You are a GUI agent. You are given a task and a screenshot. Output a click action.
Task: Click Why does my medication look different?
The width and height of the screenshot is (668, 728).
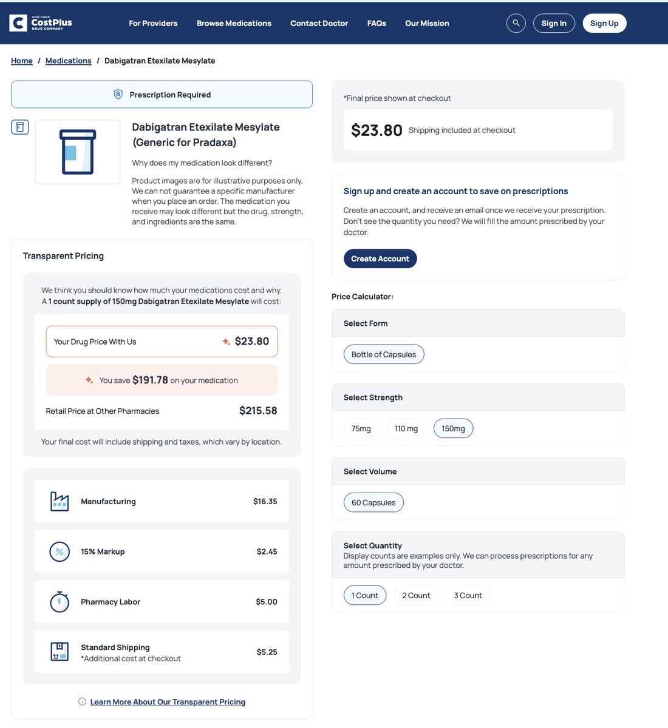[x=202, y=163]
